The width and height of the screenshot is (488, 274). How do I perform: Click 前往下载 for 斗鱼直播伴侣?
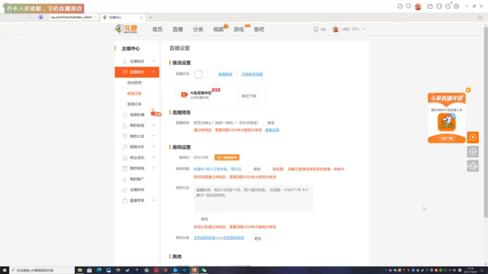point(249,96)
